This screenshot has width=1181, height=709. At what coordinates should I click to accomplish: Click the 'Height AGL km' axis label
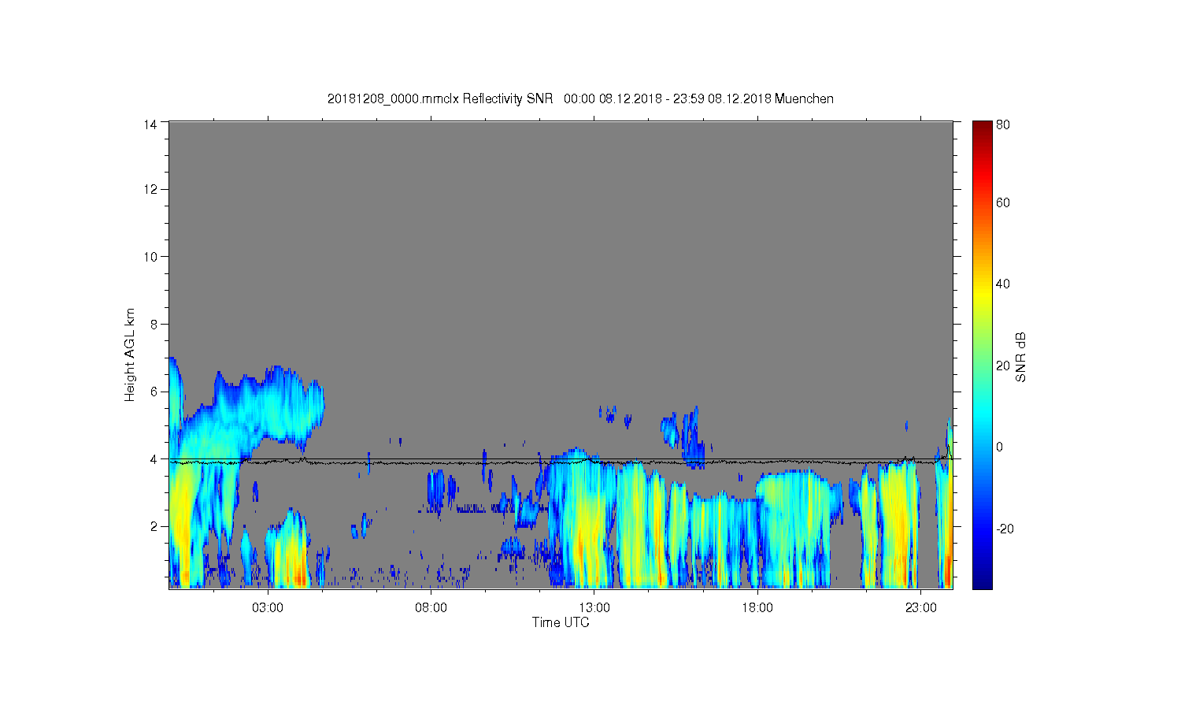coord(130,354)
